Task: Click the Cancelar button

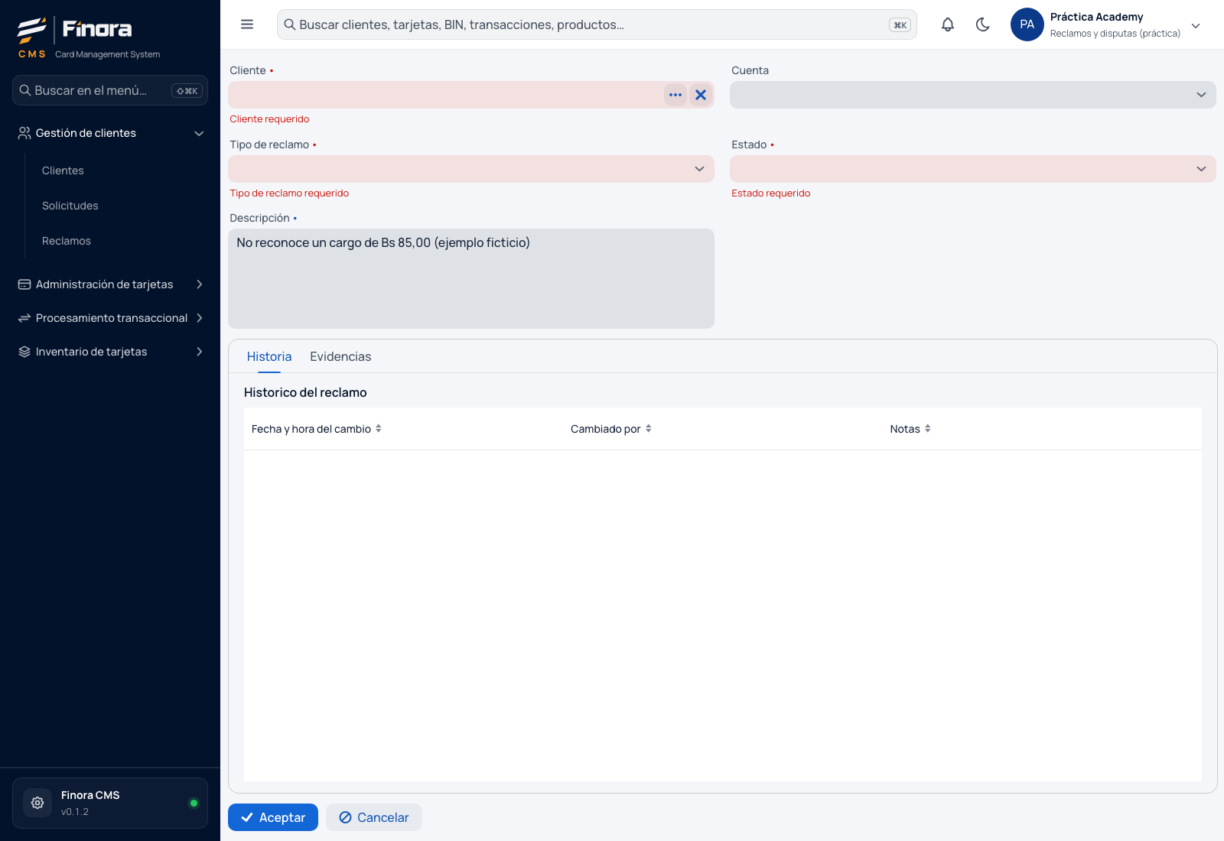Action: click(x=374, y=817)
